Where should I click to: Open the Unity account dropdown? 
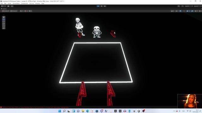[x=3, y=6]
